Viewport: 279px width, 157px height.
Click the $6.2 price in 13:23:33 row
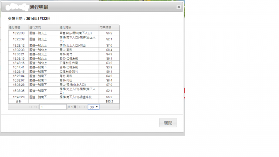(109, 33)
